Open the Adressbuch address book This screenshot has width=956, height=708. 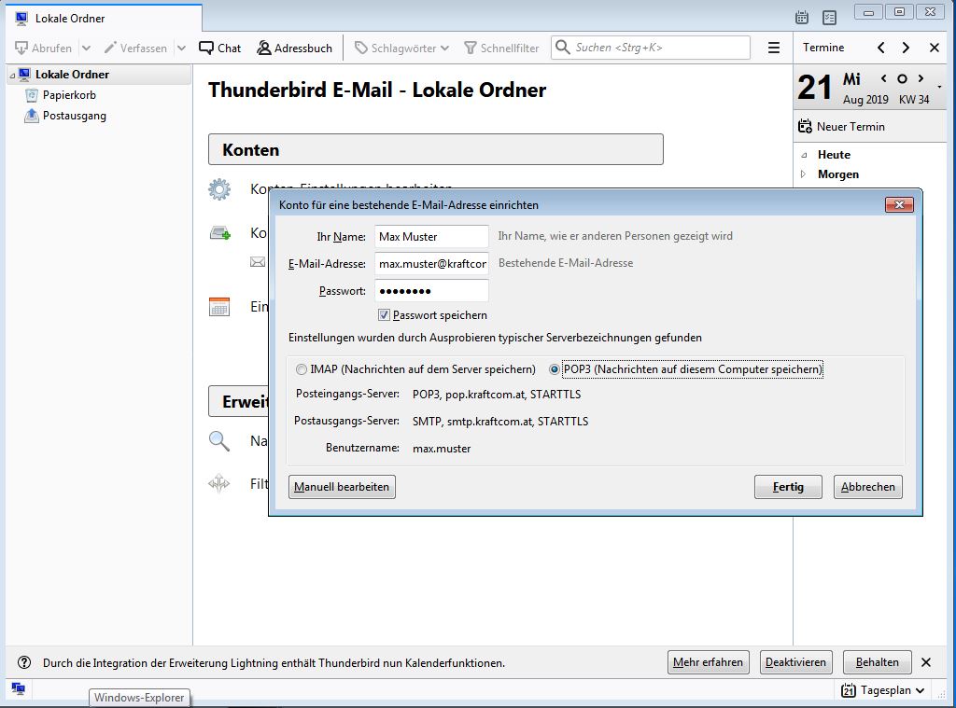[294, 49]
